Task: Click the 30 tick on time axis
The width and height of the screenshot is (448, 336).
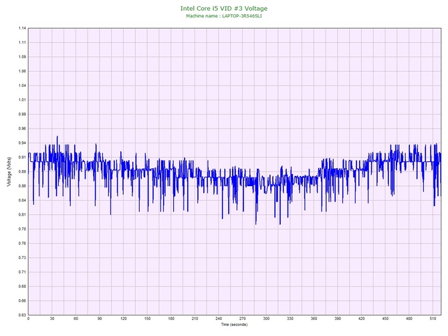Action: click(52, 319)
